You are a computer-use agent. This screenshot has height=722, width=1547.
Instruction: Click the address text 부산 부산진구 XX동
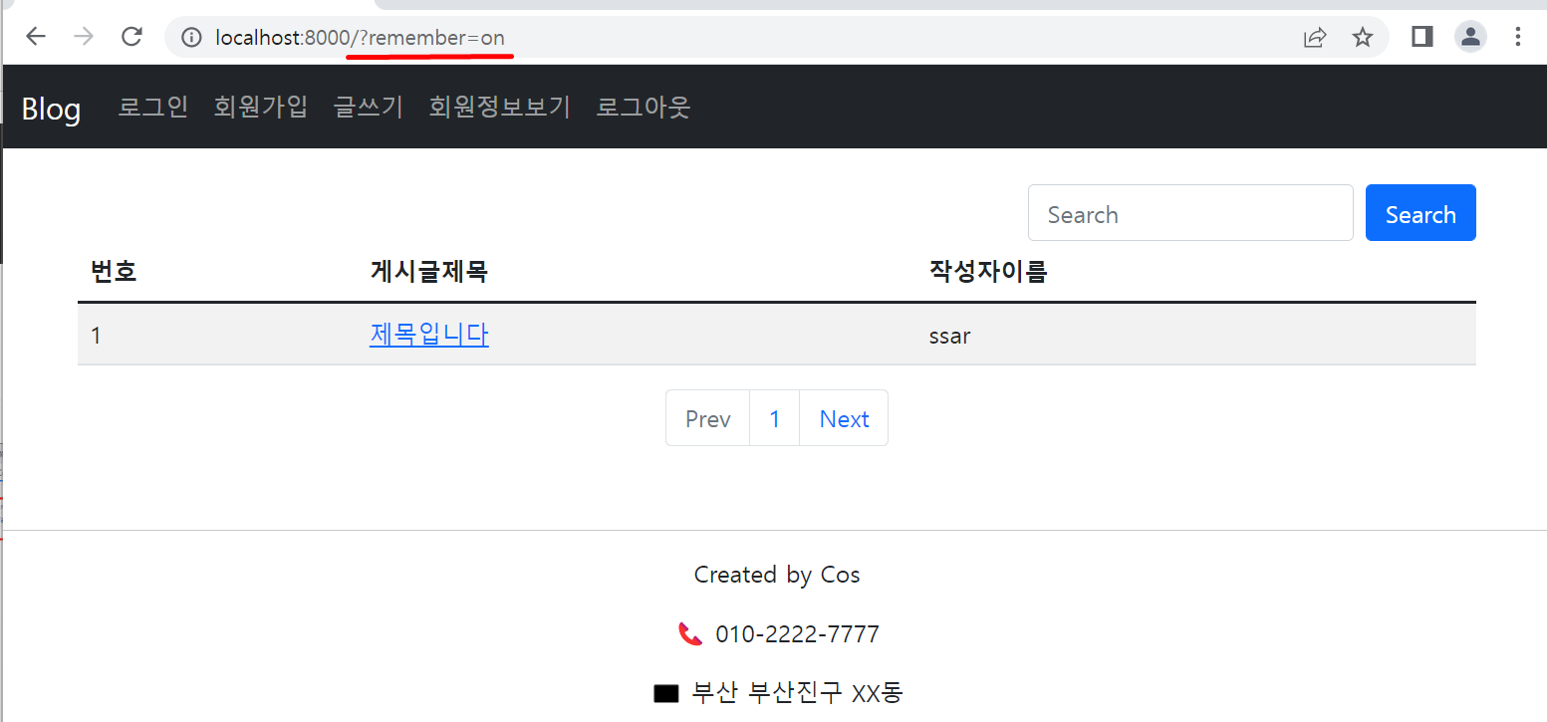click(797, 693)
